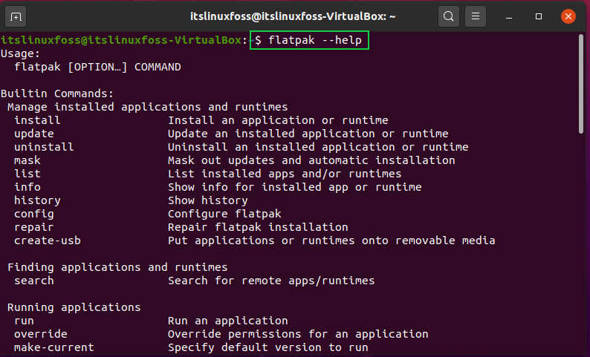Click 'flatpak [OPTION…] COMMAND' usage text
The width and height of the screenshot is (590, 357).
pos(97,68)
